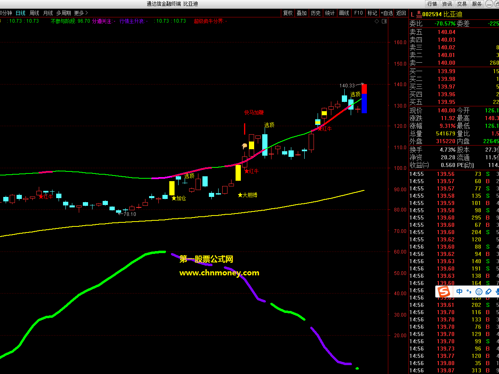Screen dimensions: 499x374
Task: Click the 涨幅 value 9.31%
Action: pos(448,126)
